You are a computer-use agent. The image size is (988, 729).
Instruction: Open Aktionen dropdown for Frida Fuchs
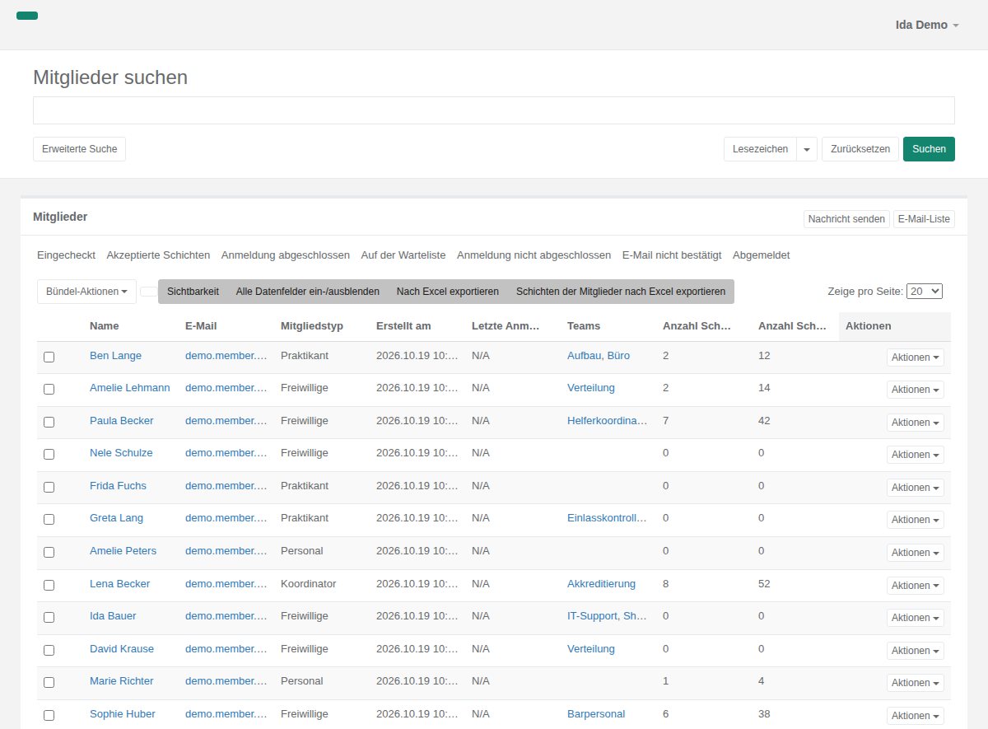pos(916,488)
